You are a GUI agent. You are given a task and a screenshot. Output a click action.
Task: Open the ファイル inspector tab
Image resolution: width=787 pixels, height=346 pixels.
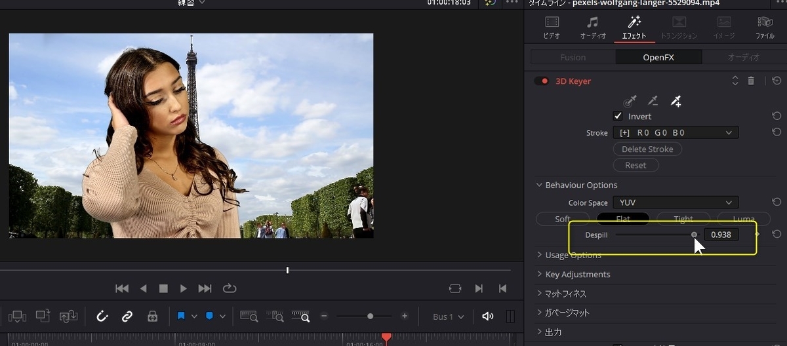coord(765,28)
